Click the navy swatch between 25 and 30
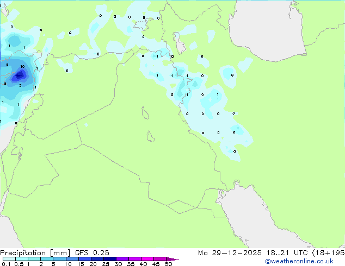This screenshot has width=345, height=266. [x=110, y=259]
